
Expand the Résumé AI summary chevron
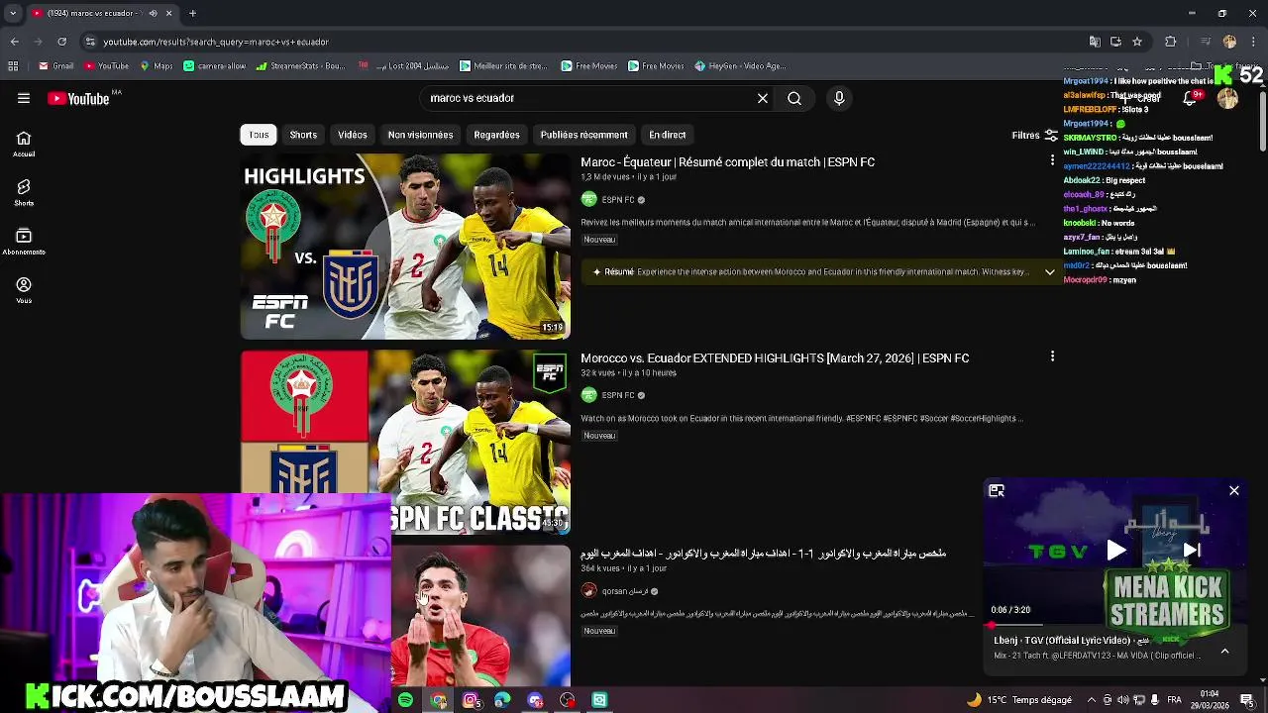(x=1050, y=272)
